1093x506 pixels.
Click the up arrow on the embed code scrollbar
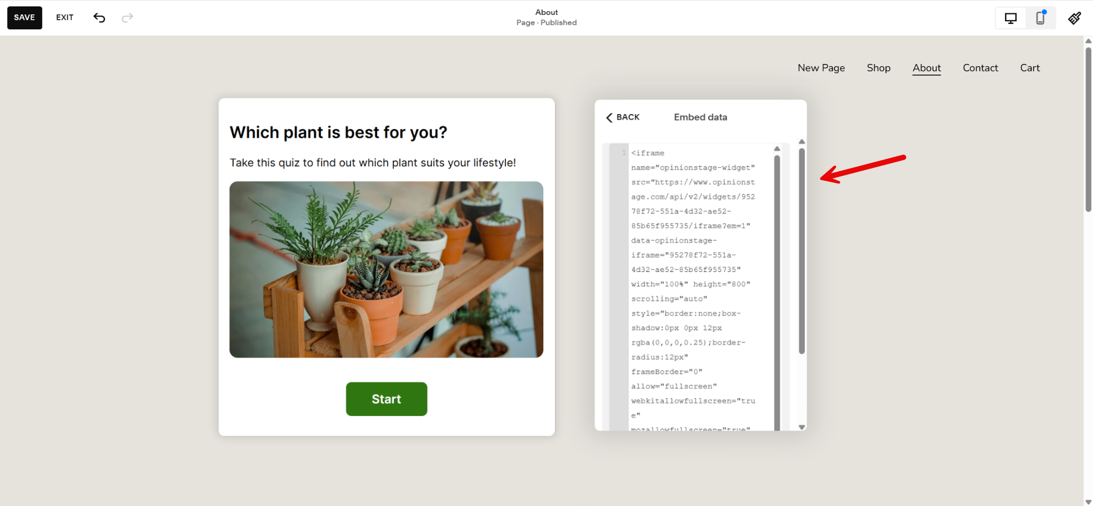778,149
